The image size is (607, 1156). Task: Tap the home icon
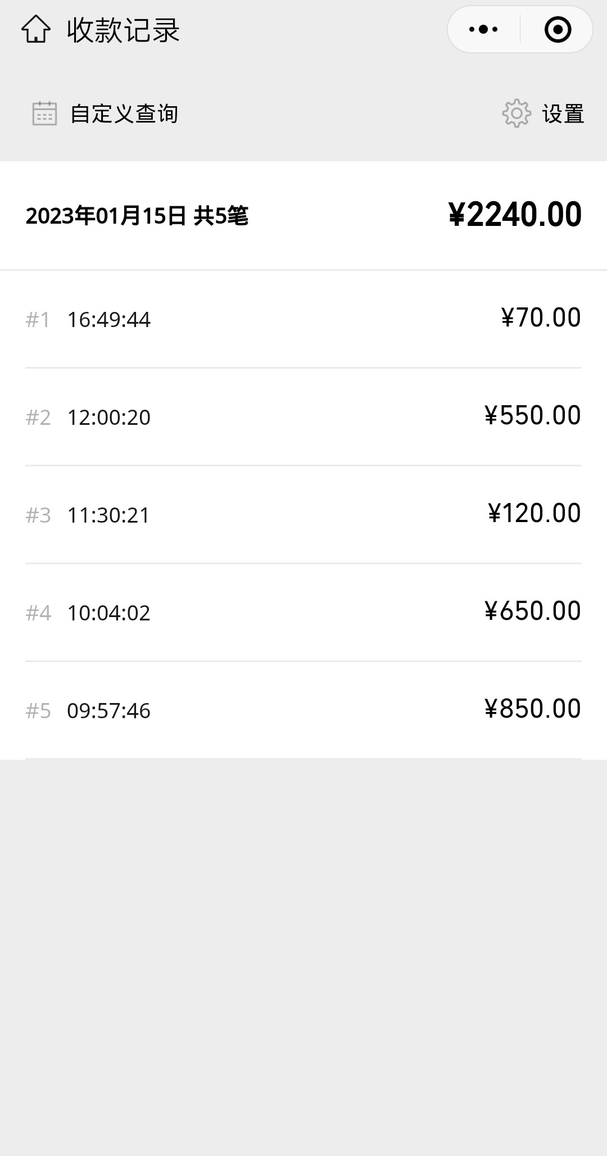(x=36, y=30)
